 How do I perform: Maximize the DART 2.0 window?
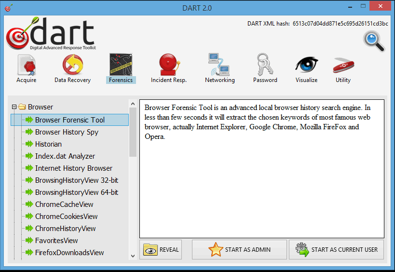[363, 6]
